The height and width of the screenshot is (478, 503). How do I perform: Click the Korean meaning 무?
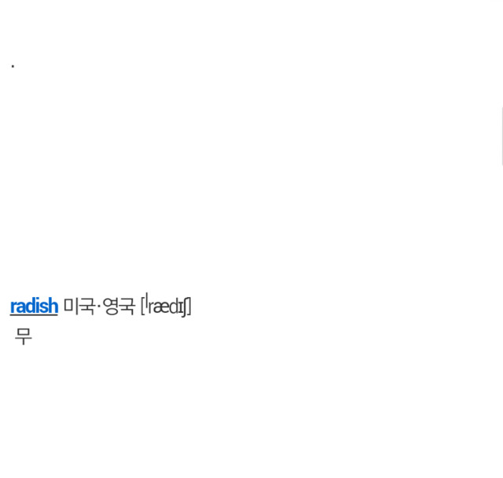24,336
